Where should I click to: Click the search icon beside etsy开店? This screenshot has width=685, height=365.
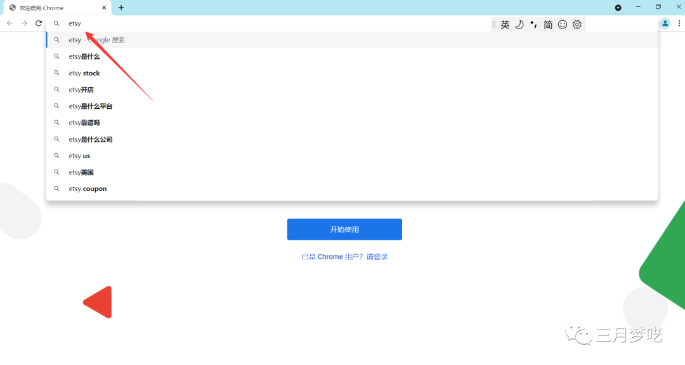tap(56, 90)
